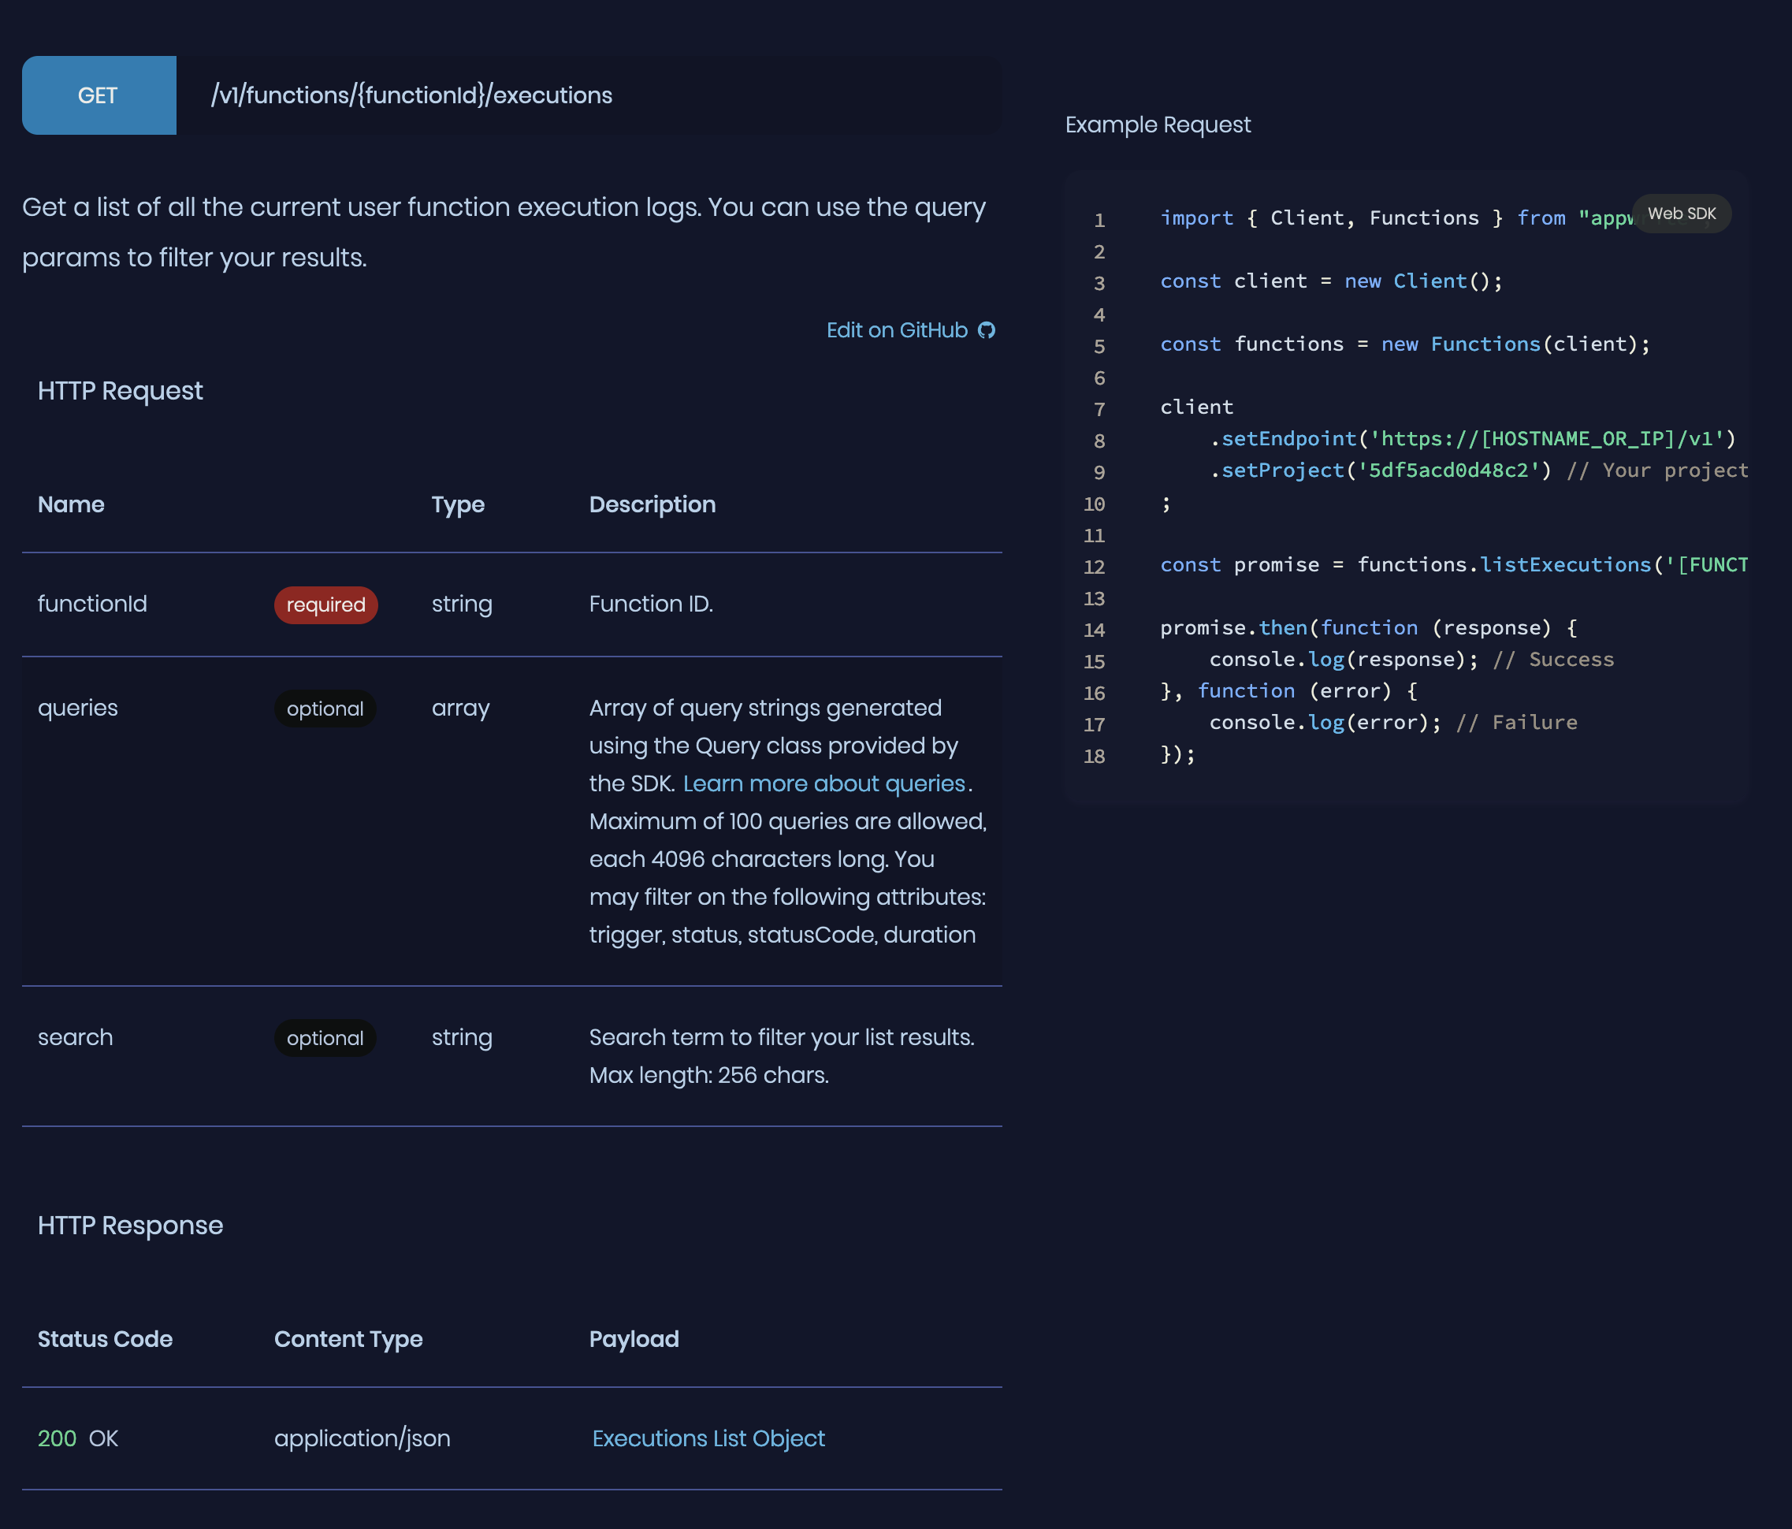Click the queries parameter name
The image size is (1792, 1529).
78,708
